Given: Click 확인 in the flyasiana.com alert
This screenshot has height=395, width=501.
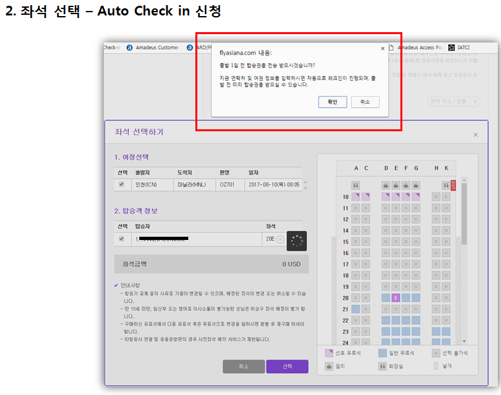Looking at the screenshot, I should [x=332, y=102].
